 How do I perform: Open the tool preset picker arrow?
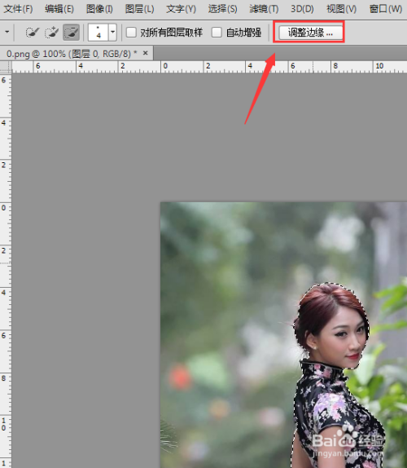coord(7,32)
